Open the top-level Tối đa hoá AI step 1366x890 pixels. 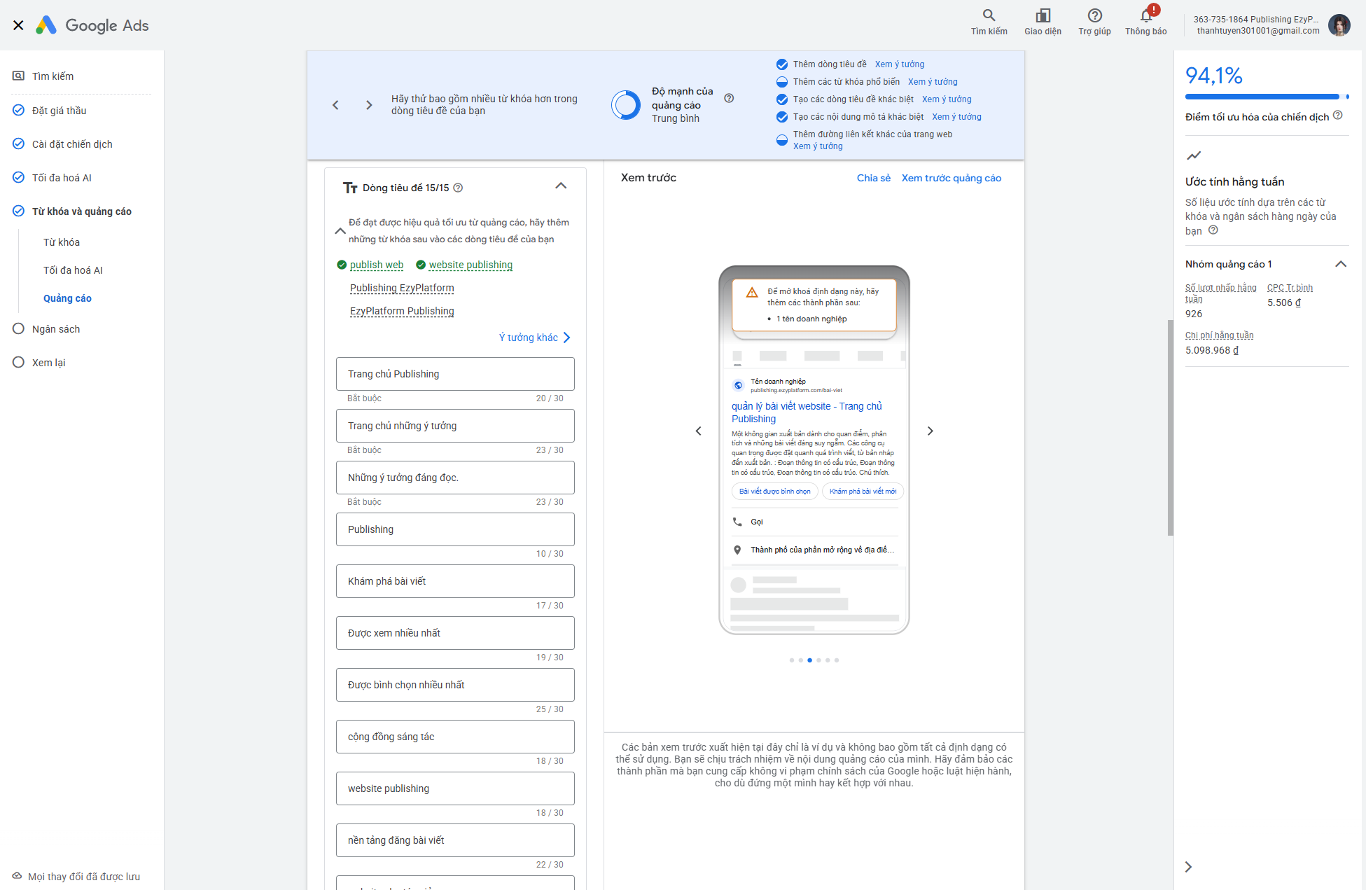point(62,178)
